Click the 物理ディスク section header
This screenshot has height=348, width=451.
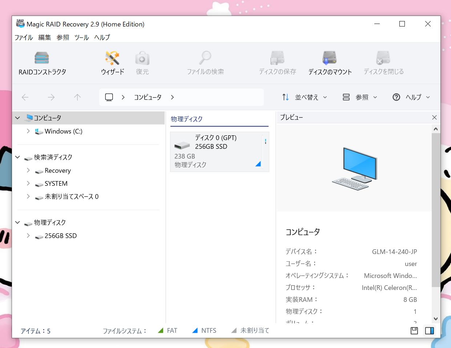pyautogui.click(x=187, y=119)
